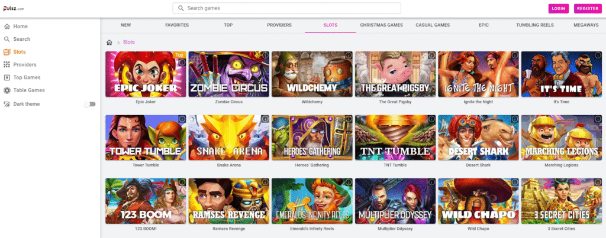This screenshot has width=606, height=238.
Task: Open info icon on Heroes' Gathering card
Action: click(x=349, y=119)
